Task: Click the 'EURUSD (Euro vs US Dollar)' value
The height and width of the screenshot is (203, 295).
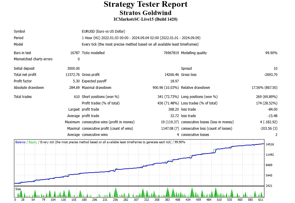Action: click(x=104, y=31)
